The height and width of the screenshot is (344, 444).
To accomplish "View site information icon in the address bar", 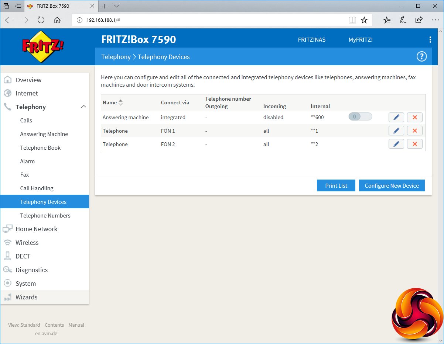I will 79,20.
